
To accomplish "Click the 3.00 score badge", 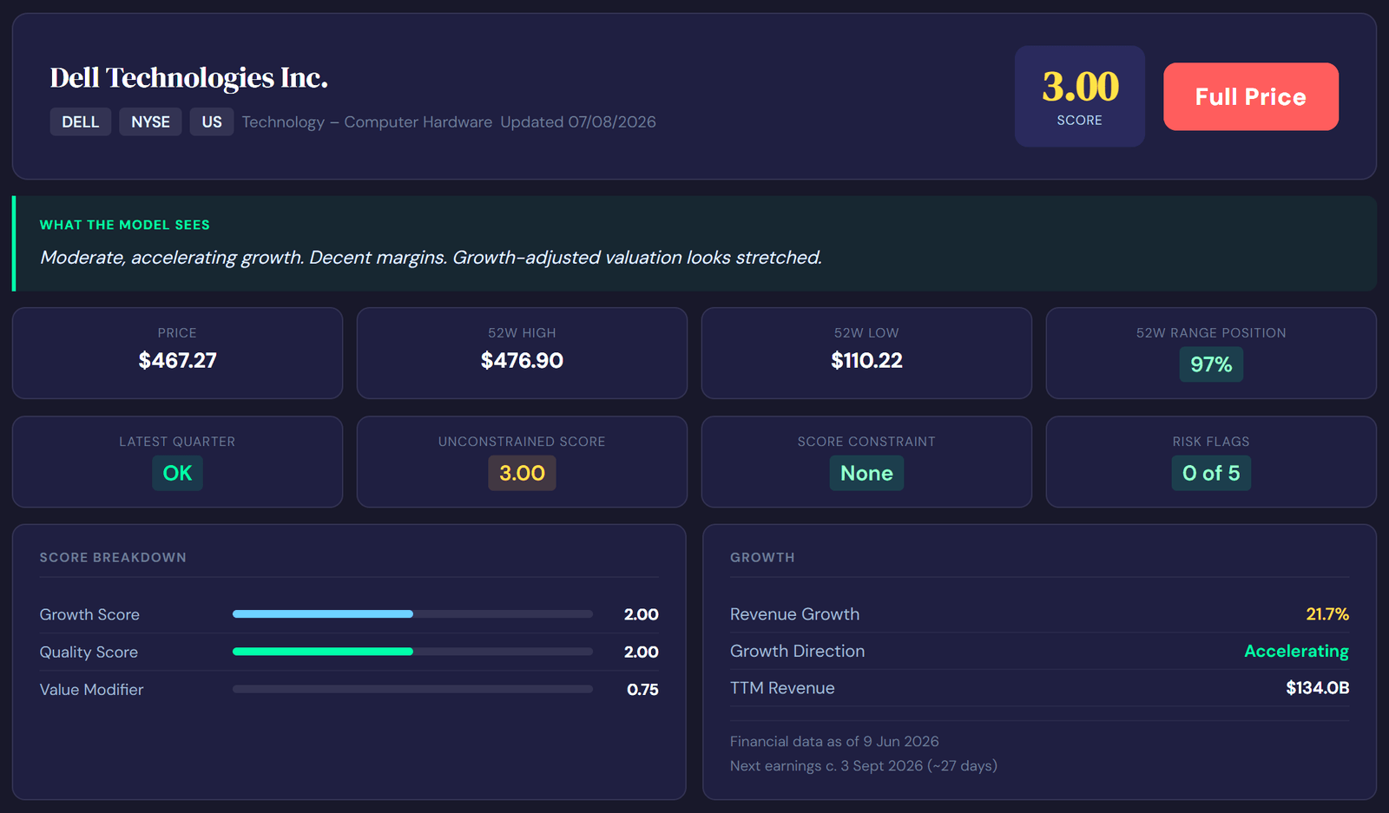I will click(1080, 96).
